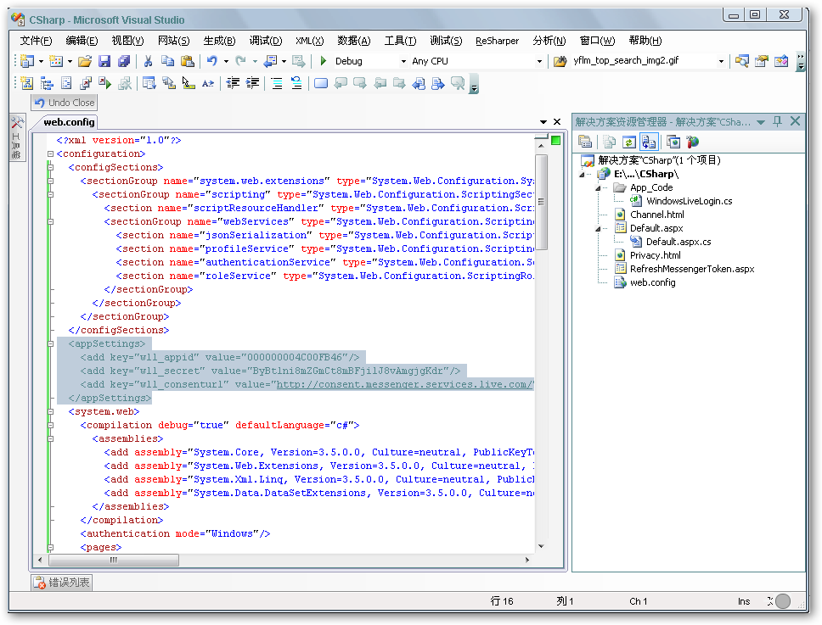Screen dimensions: 822x625
Task: Click the Complete Word icon in text toolbar
Action: click(x=208, y=83)
